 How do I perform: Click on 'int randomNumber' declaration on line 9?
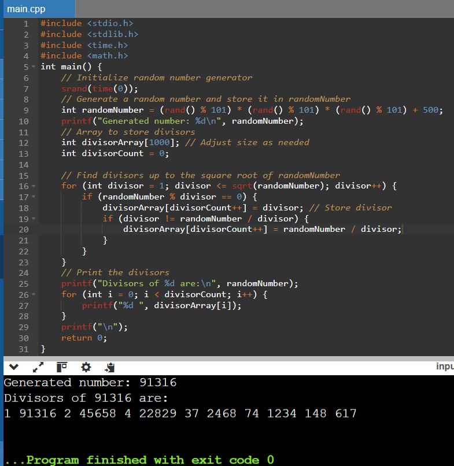pos(102,110)
